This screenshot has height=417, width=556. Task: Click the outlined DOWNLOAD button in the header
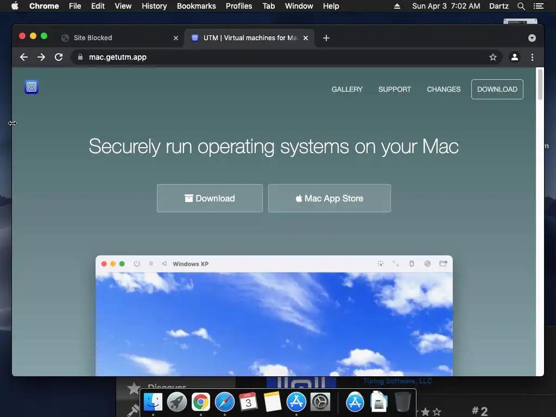click(497, 90)
